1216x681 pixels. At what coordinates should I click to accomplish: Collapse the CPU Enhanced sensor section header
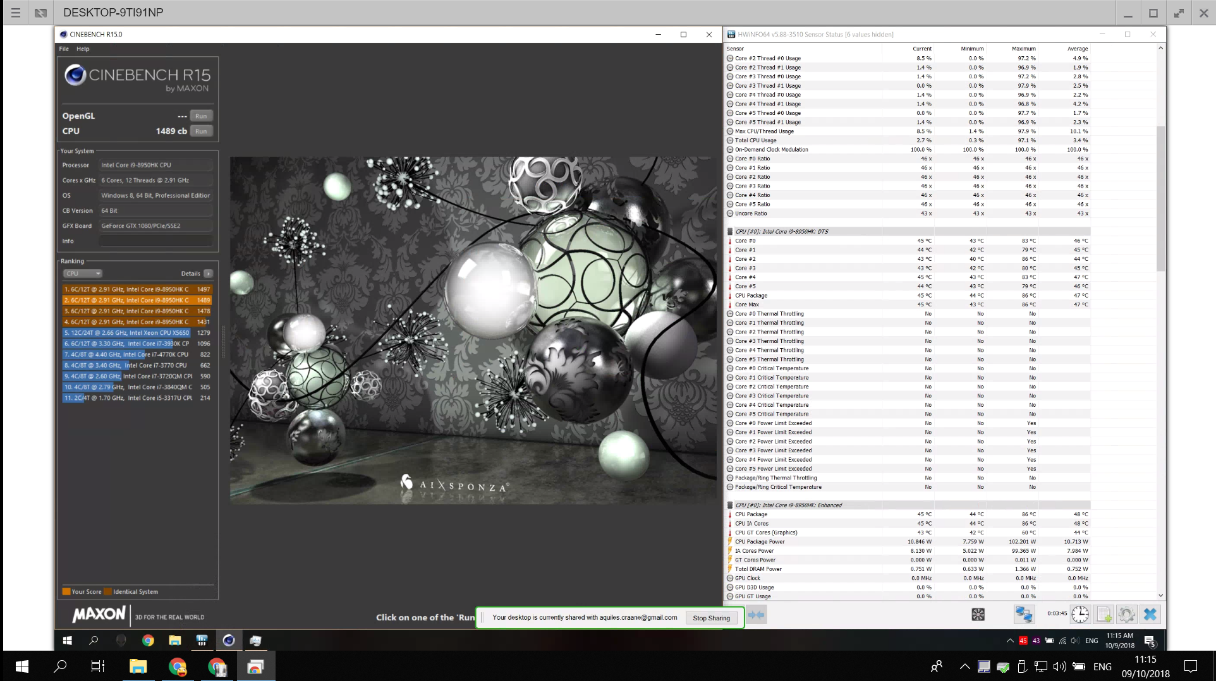pyautogui.click(x=908, y=505)
